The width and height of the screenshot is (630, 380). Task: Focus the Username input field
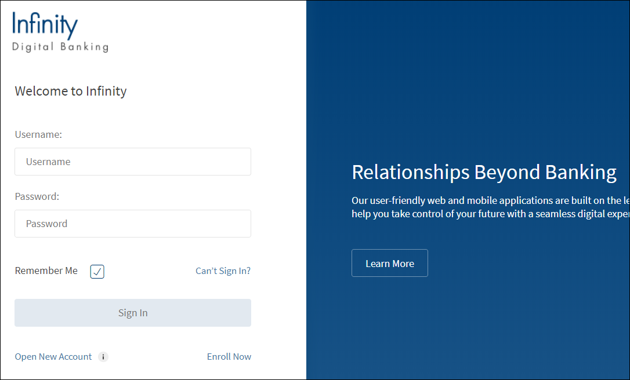coord(133,162)
